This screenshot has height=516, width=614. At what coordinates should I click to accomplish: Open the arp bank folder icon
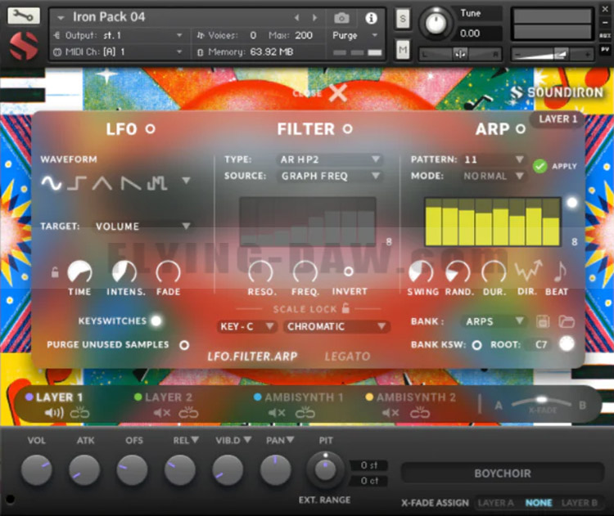[x=567, y=321]
